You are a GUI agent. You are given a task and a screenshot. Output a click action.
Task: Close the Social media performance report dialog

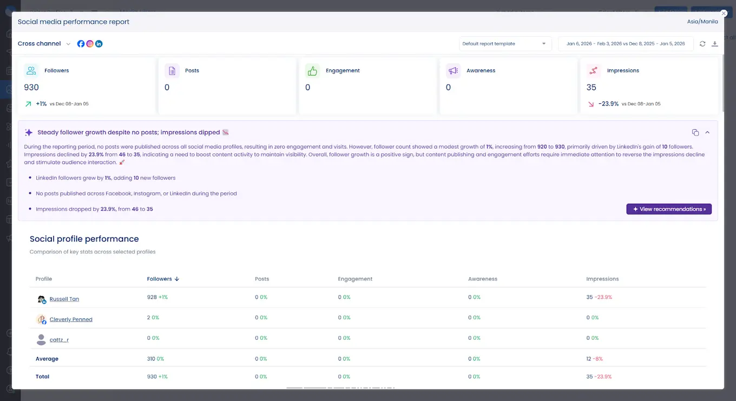click(x=724, y=12)
